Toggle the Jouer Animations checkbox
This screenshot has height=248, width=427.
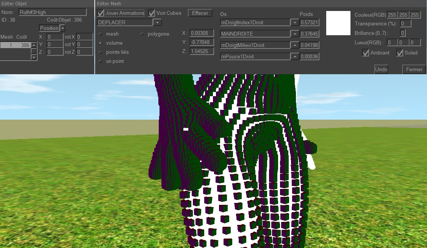coord(100,13)
